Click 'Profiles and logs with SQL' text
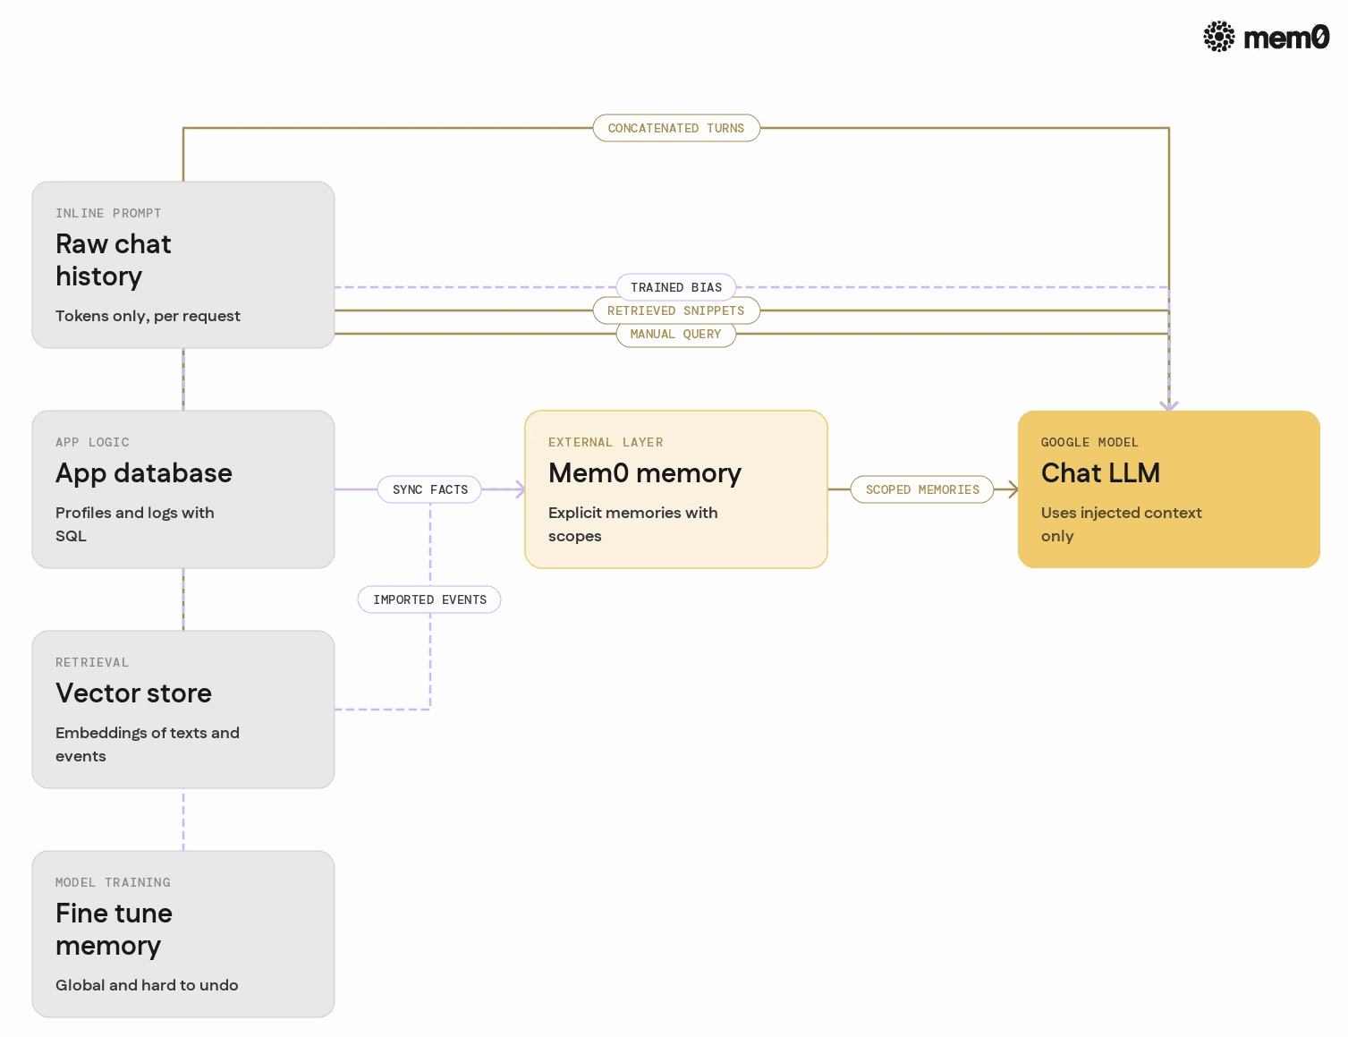Image resolution: width=1348 pixels, height=1037 pixels. click(x=135, y=524)
